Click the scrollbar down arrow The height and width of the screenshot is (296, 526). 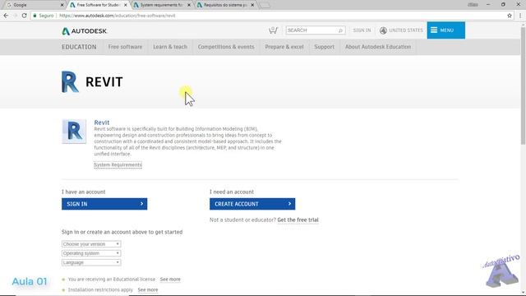pos(523,293)
